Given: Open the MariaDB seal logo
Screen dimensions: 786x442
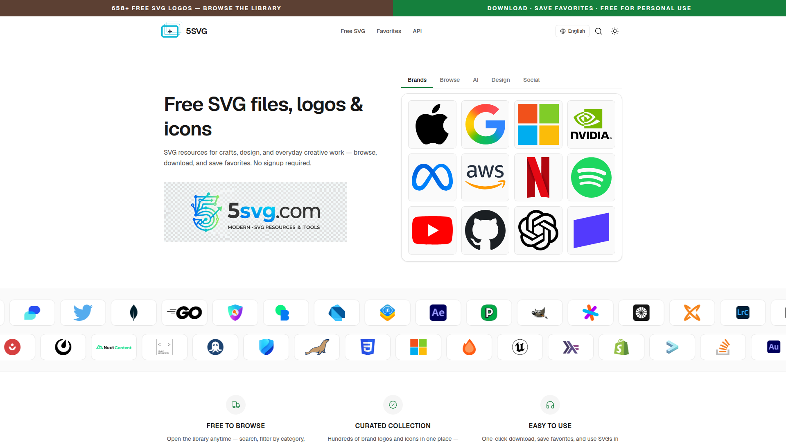Looking at the screenshot, I should pyautogui.click(x=317, y=347).
